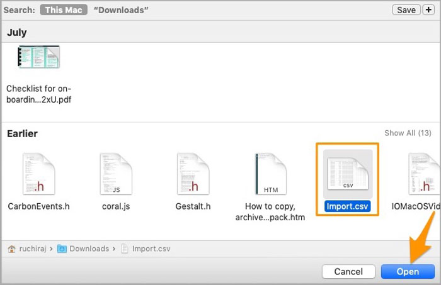Screen dimensions: 441x285
Task: Select the CarbonEvents.h file icon
Action: click(x=38, y=173)
